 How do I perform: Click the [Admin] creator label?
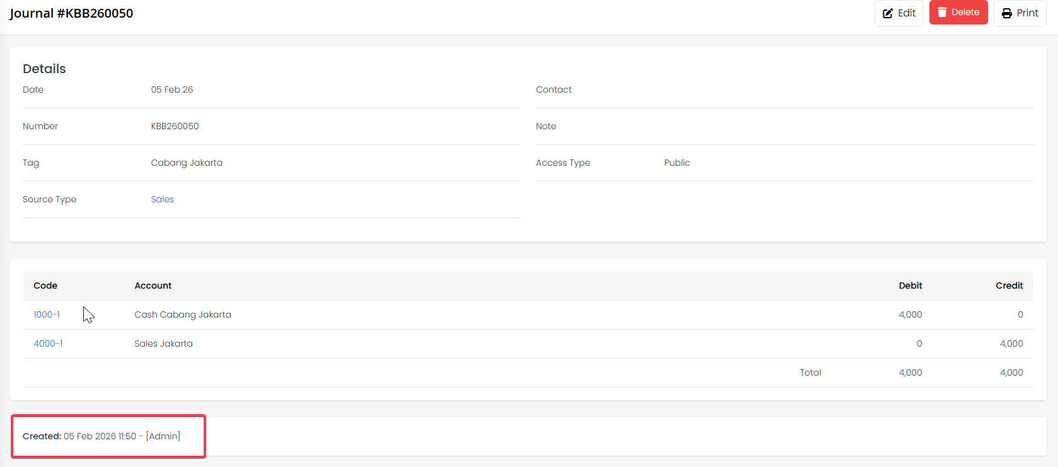point(163,436)
